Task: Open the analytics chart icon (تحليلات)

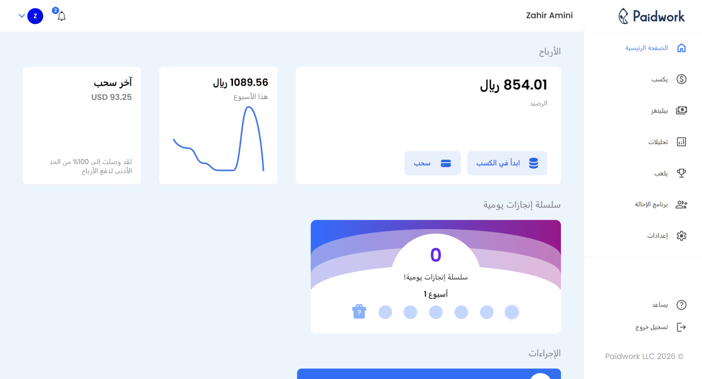Action: click(x=681, y=142)
